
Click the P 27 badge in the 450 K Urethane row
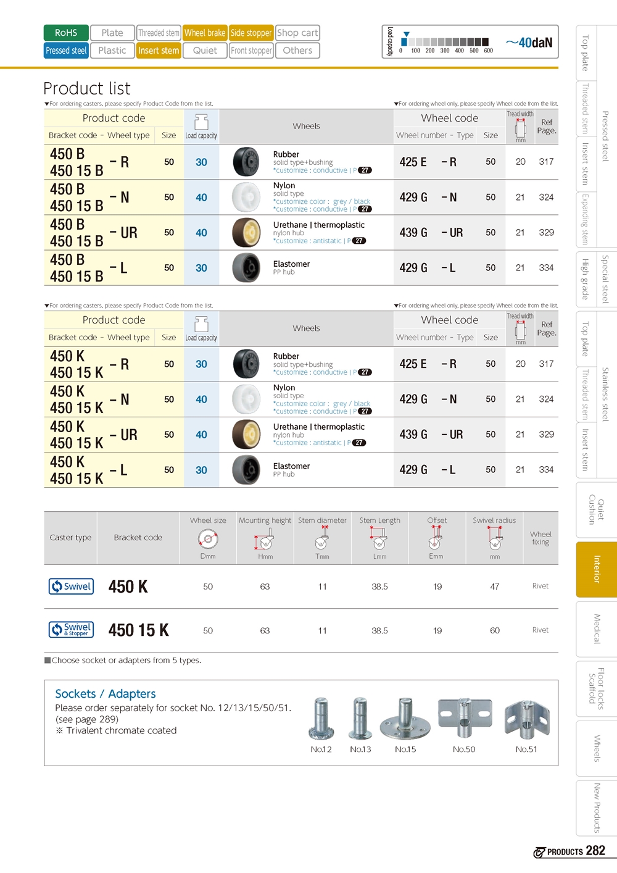point(359,443)
